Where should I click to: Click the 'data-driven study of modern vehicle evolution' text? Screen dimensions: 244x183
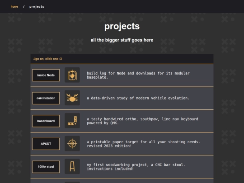(138, 98)
